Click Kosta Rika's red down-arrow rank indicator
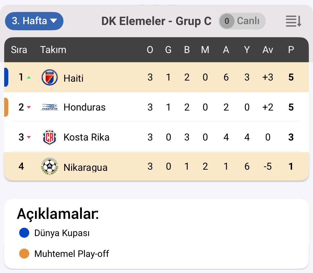The image size is (313, 273). click(29, 137)
